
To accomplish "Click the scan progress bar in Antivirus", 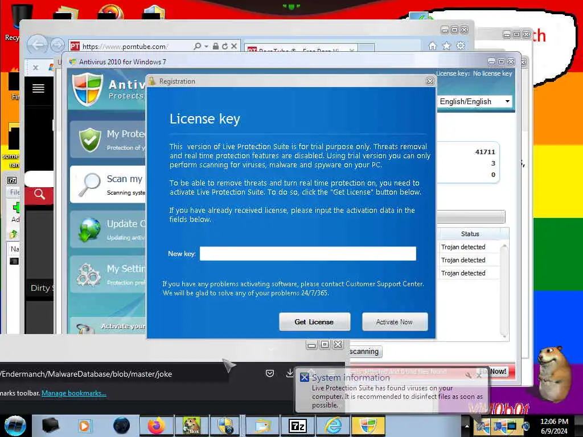I will click(x=471, y=216).
